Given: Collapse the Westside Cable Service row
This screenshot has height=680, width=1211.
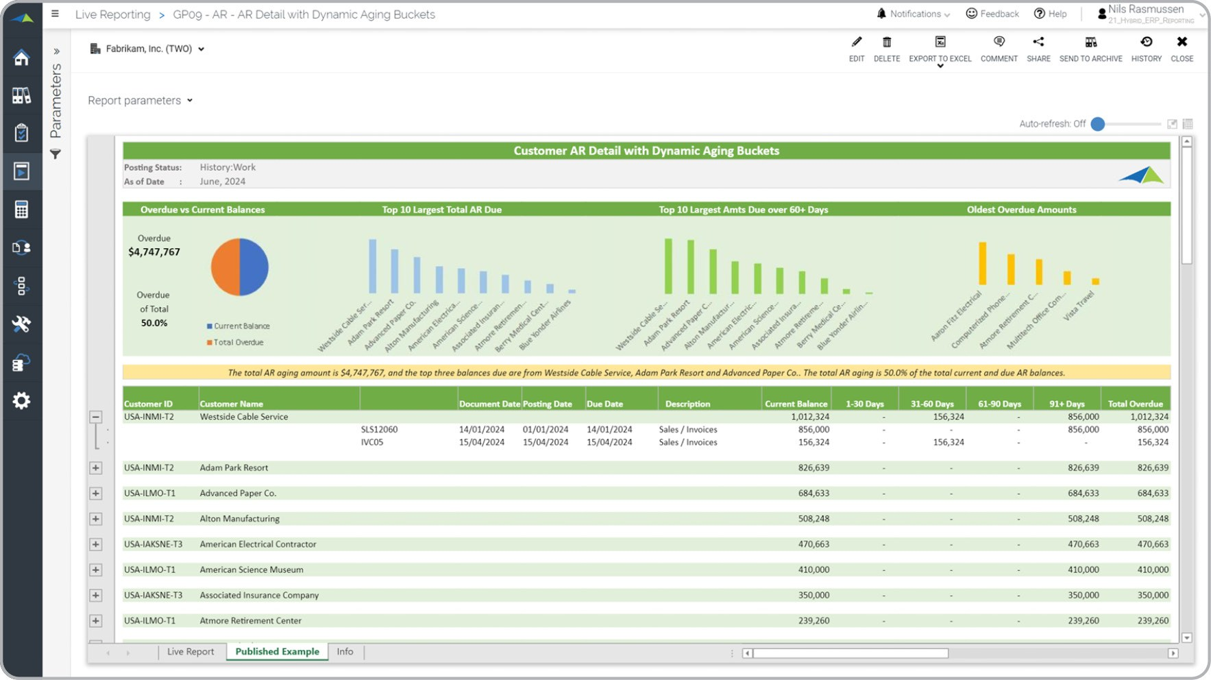Looking at the screenshot, I should pos(96,417).
